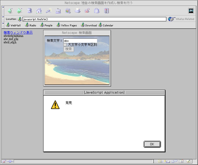Viewport: 198px width, 165px height.
Task: Toggle the 大文字小文字を区別 checkbox
Action: (x=65, y=45)
